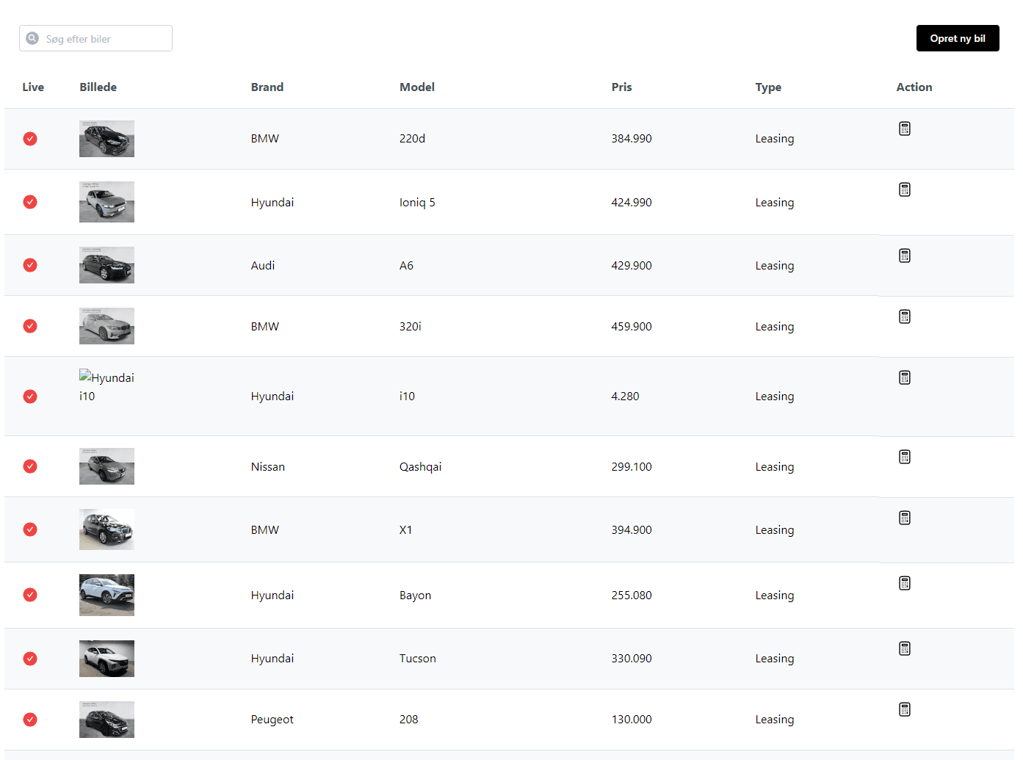Click the price '4.280'
Image resolution: width=1023 pixels, height=760 pixels.
click(625, 397)
